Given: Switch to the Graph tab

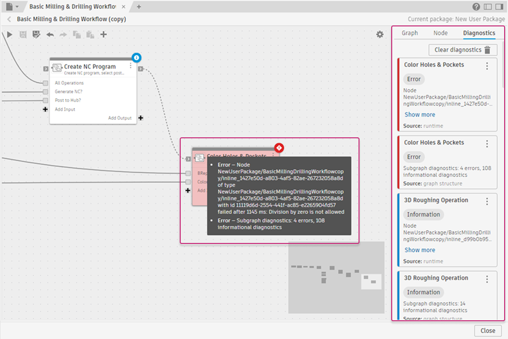Looking at the screenshot, I should tap(409, 33).
